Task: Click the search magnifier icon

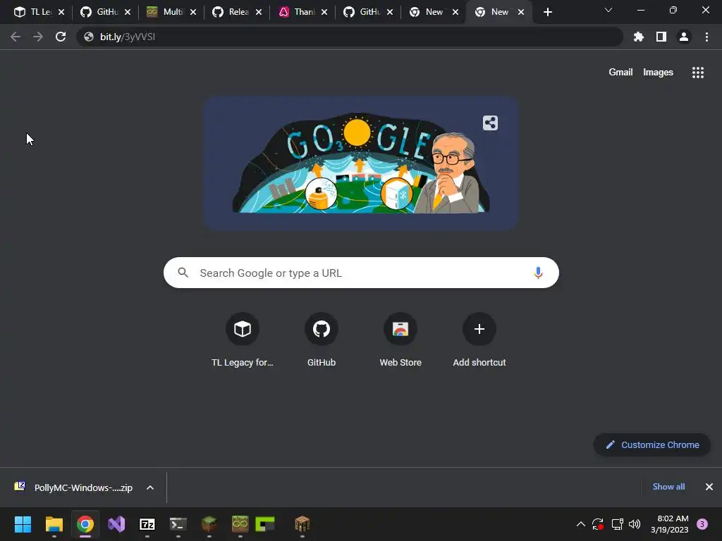Action: tap(183, 273)
